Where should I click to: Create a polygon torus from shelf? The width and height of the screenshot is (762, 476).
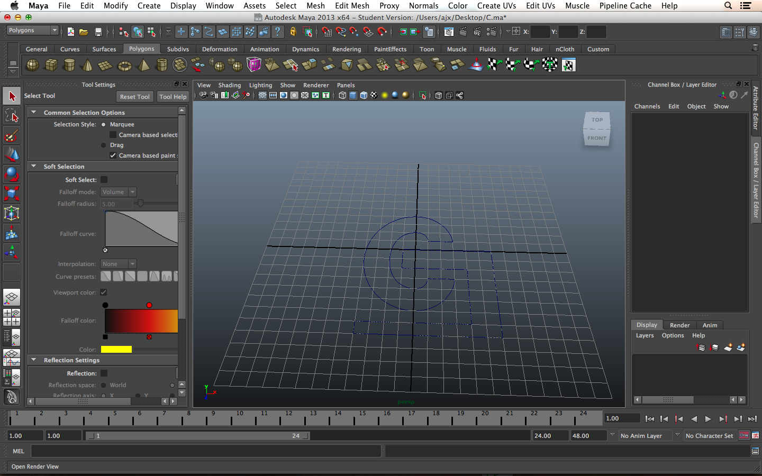[x=124, y=65]
